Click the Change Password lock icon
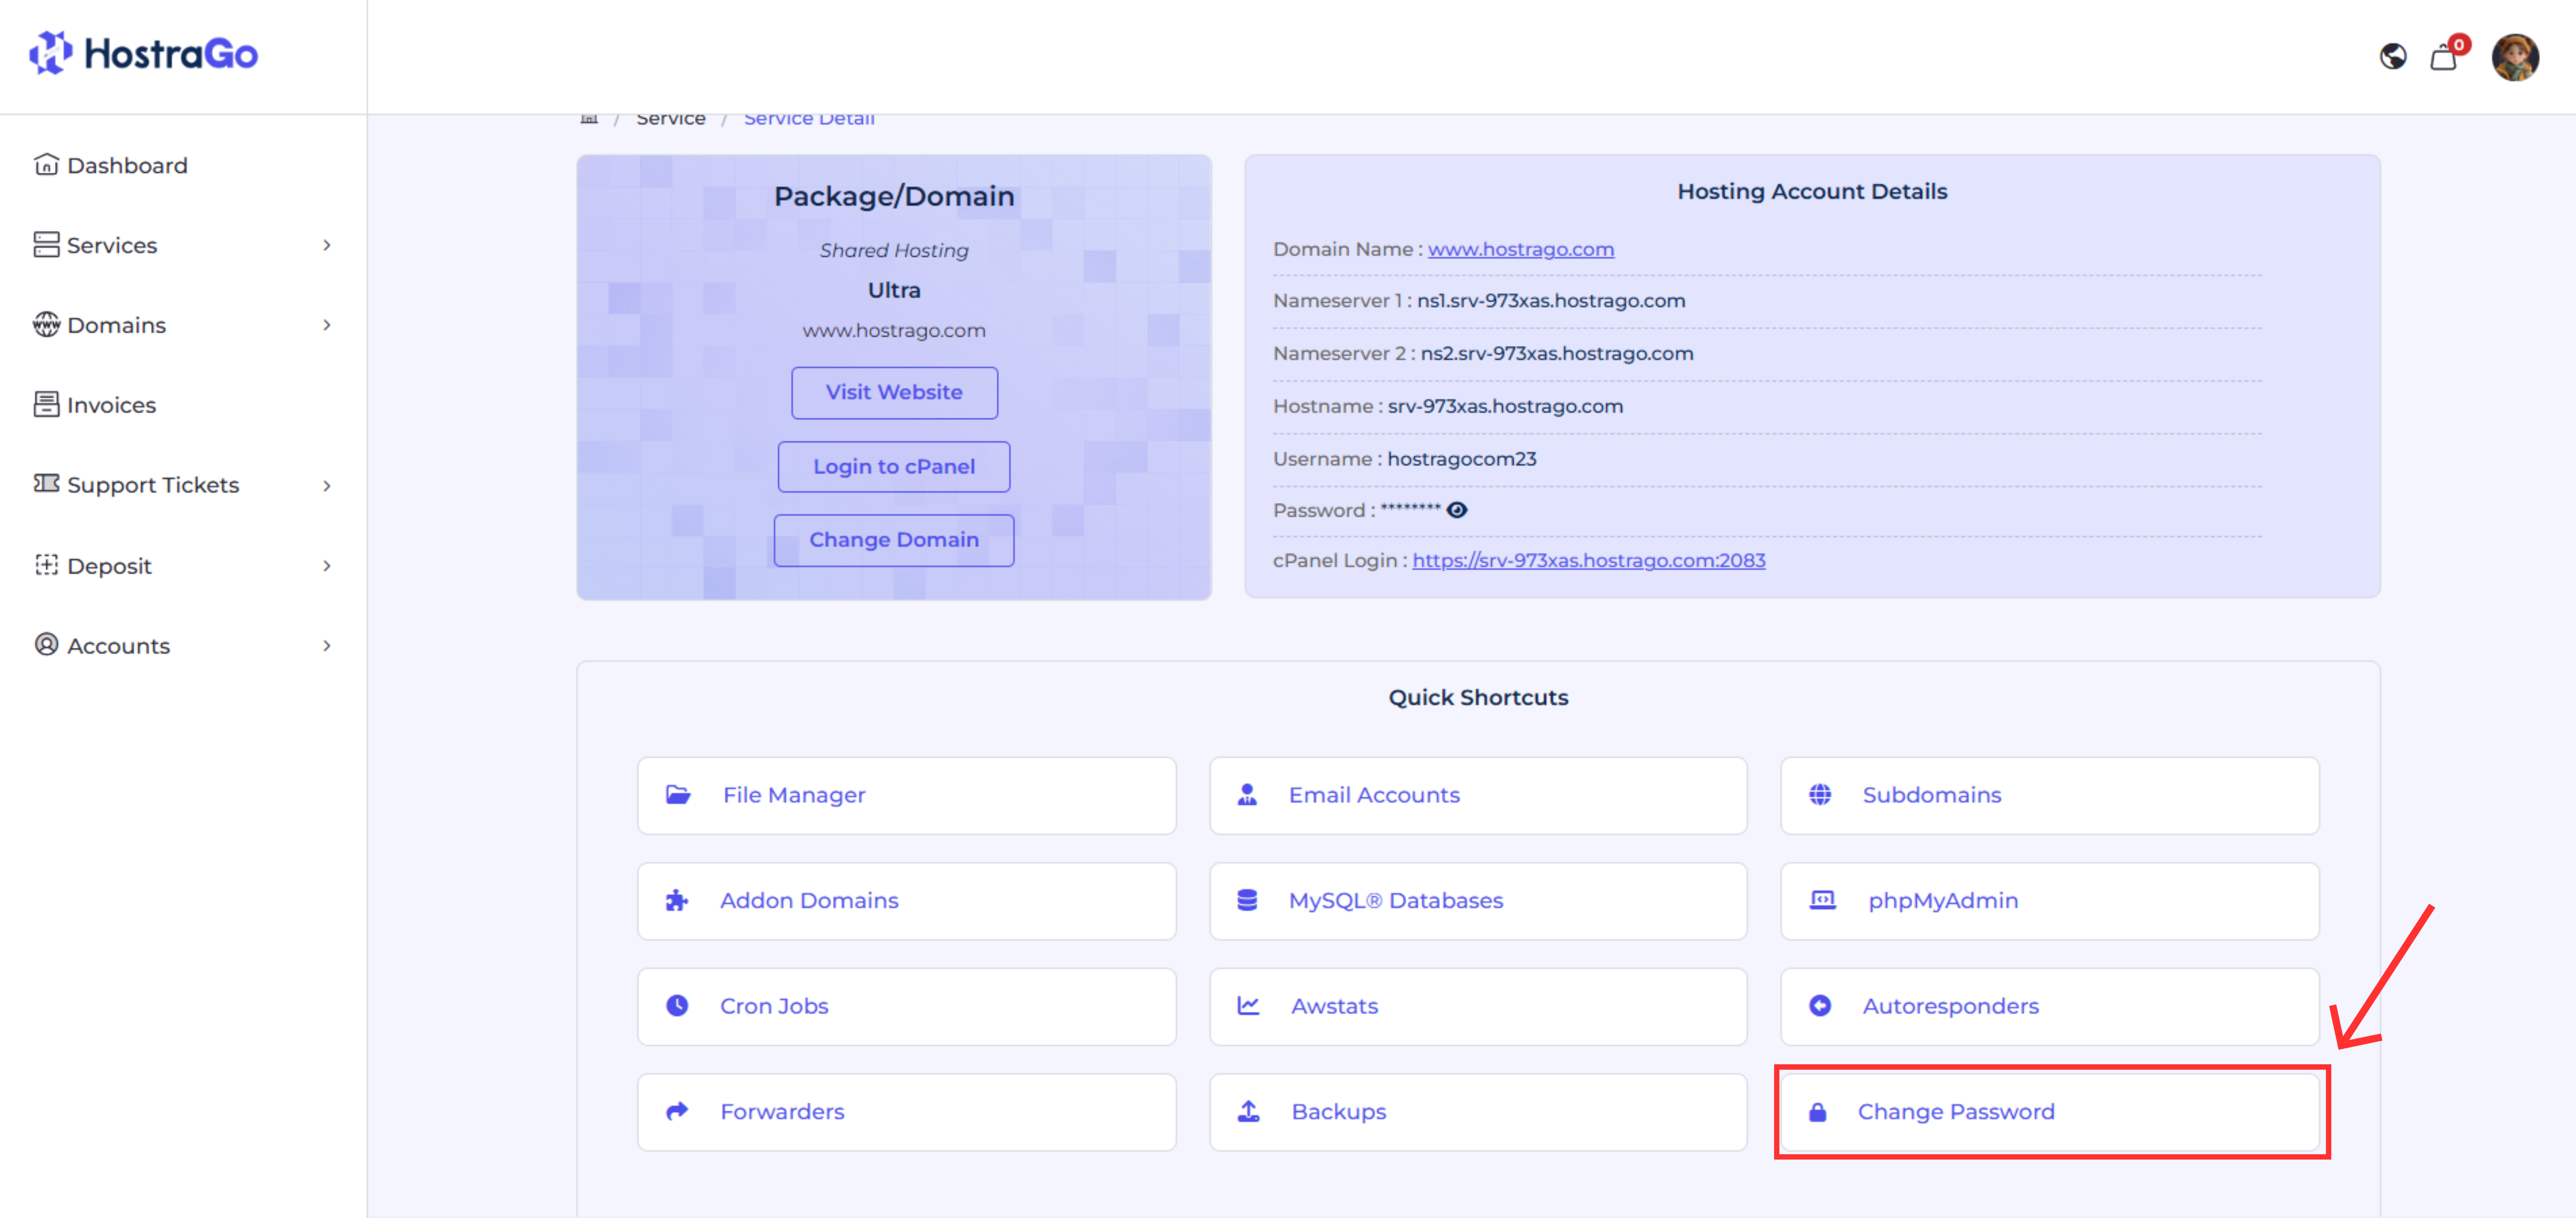 1817,1112
